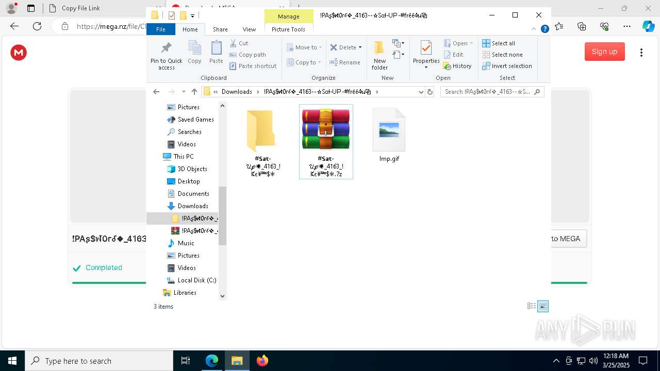Click Paste shortcut in ribbon
Screen dimensions: 660x371
pyautogui.click(x=253, y=66)
